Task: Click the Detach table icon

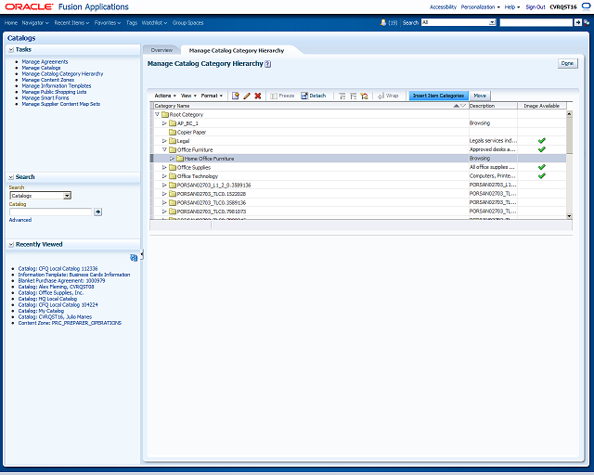Action: (x=304, y=96)
